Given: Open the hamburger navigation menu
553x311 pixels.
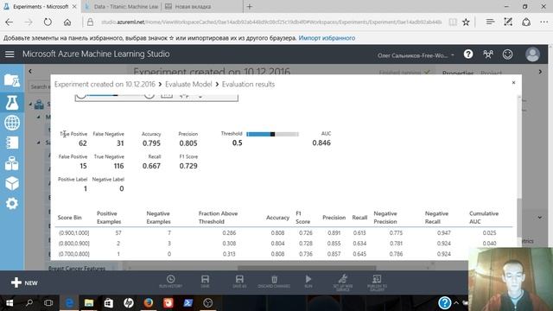Looking at the screenshot, I should click(10, 54).
